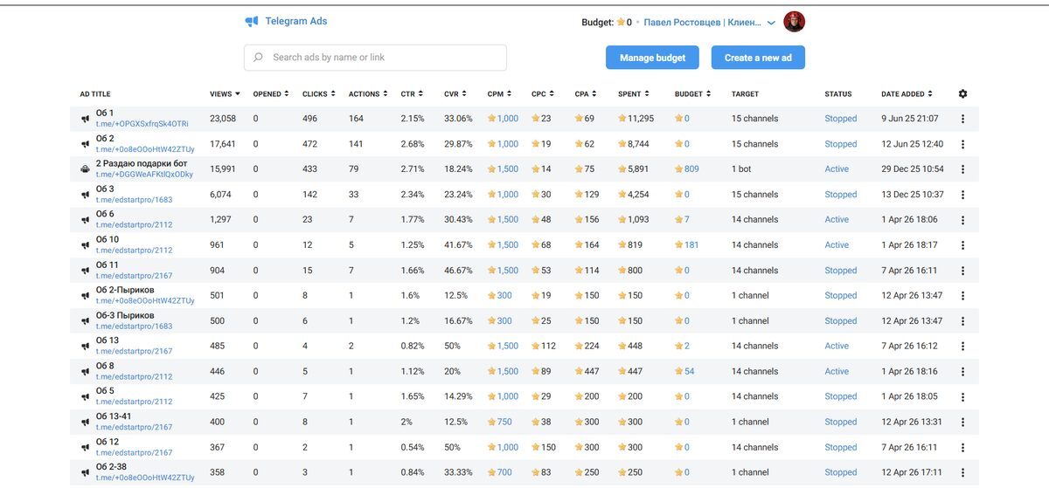Toggle Stopped status of Об 2 ad
This screenshot has width=1049, height=488.
click(x=841, y=144)
